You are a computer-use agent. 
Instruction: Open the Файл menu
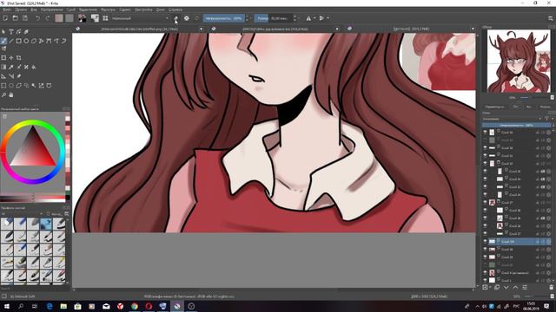pyautogui.click(x=6, y=10)
